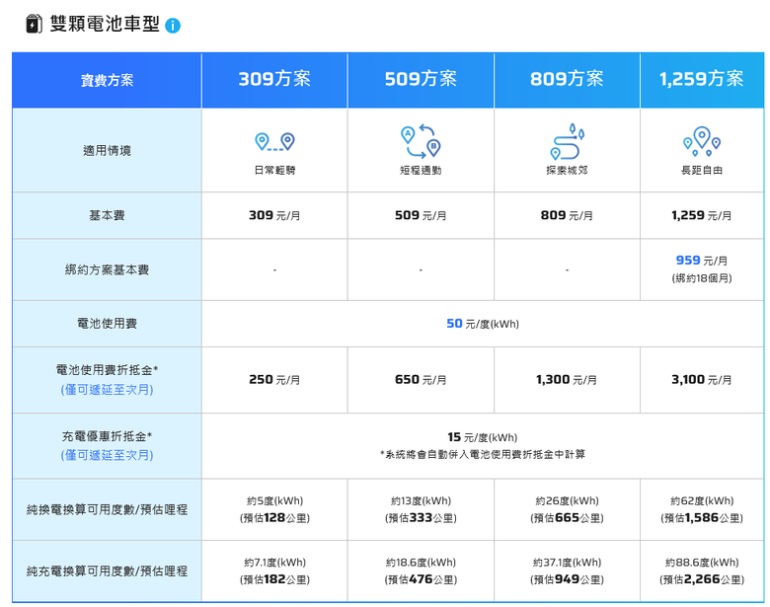Click the 650 元/月 credit cell

[421, 380]
